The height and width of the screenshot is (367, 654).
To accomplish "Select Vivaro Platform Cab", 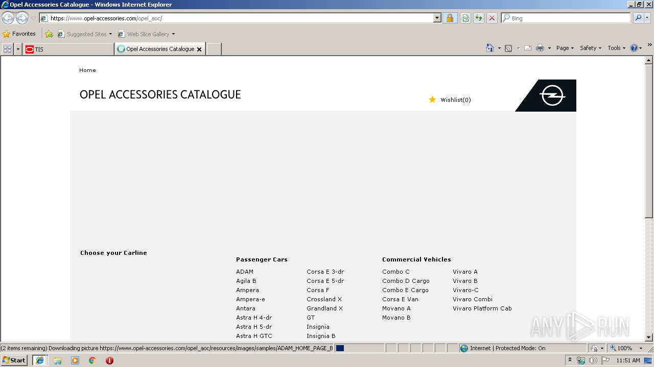I will pyautogui.click(x=482, y=308).
